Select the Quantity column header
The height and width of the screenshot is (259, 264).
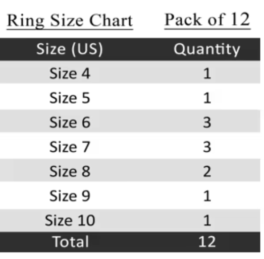coord(207,49)
